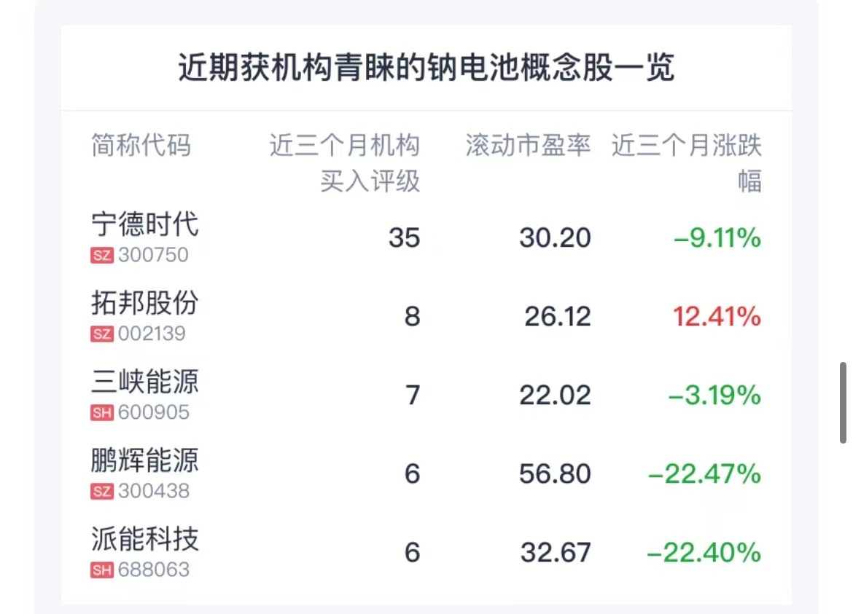The image size is (853, 614).
Task: Open 鹏辉能源 stock details
Action: point(144,460)
